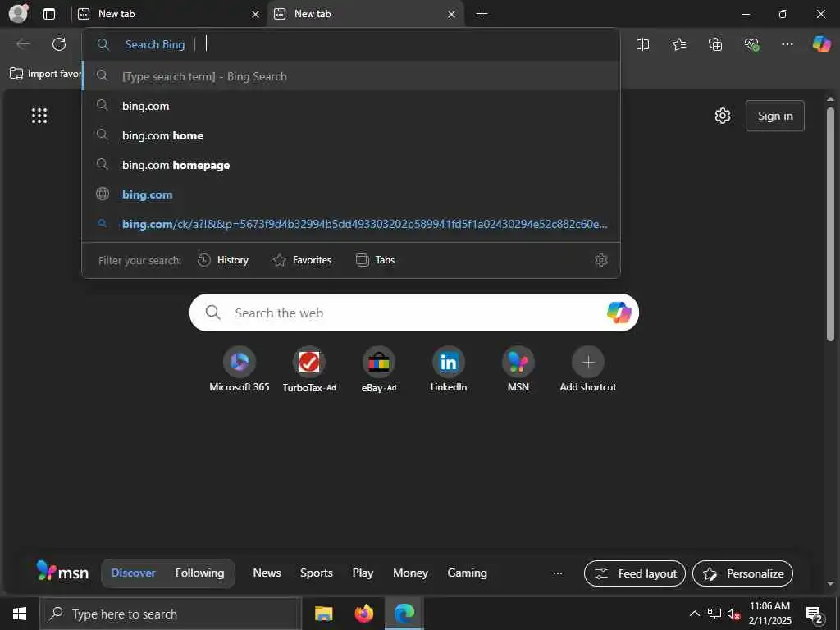Open the Money feed category
This screenshot has width=840, height=630.
coord(410,573)
